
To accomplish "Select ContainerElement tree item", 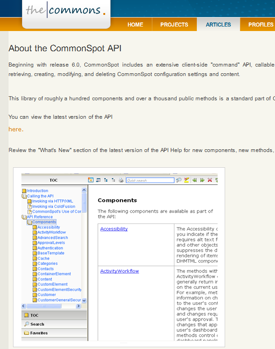I will coord(54,274).
